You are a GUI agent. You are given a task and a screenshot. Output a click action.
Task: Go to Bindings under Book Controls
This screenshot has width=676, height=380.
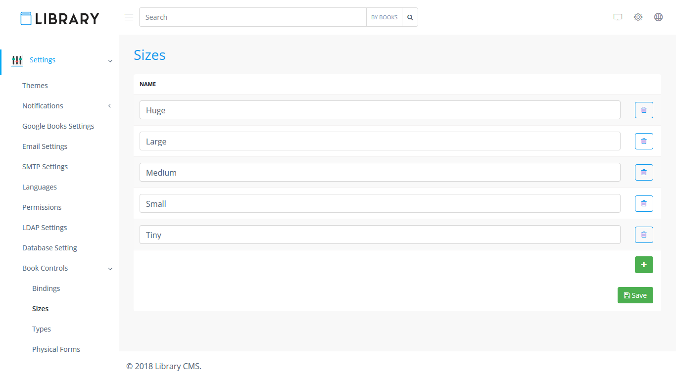tap(46, 288)
